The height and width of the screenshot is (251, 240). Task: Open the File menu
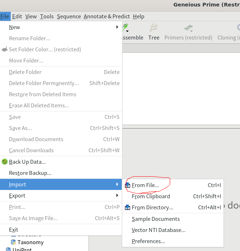5,16
